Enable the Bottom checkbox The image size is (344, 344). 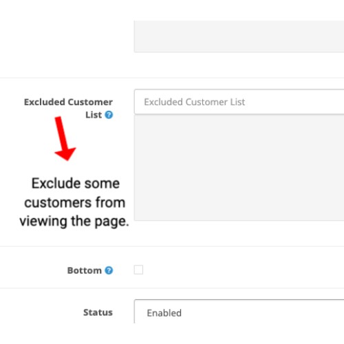138,270
